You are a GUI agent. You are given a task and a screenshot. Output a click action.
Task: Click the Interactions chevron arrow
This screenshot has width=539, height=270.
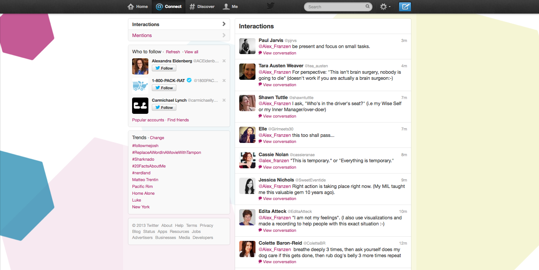tap(224, 24)
